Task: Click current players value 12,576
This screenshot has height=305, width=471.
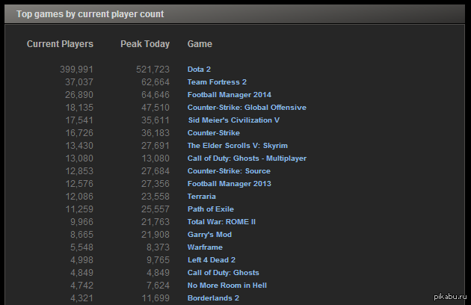Action: pos(79,184)
